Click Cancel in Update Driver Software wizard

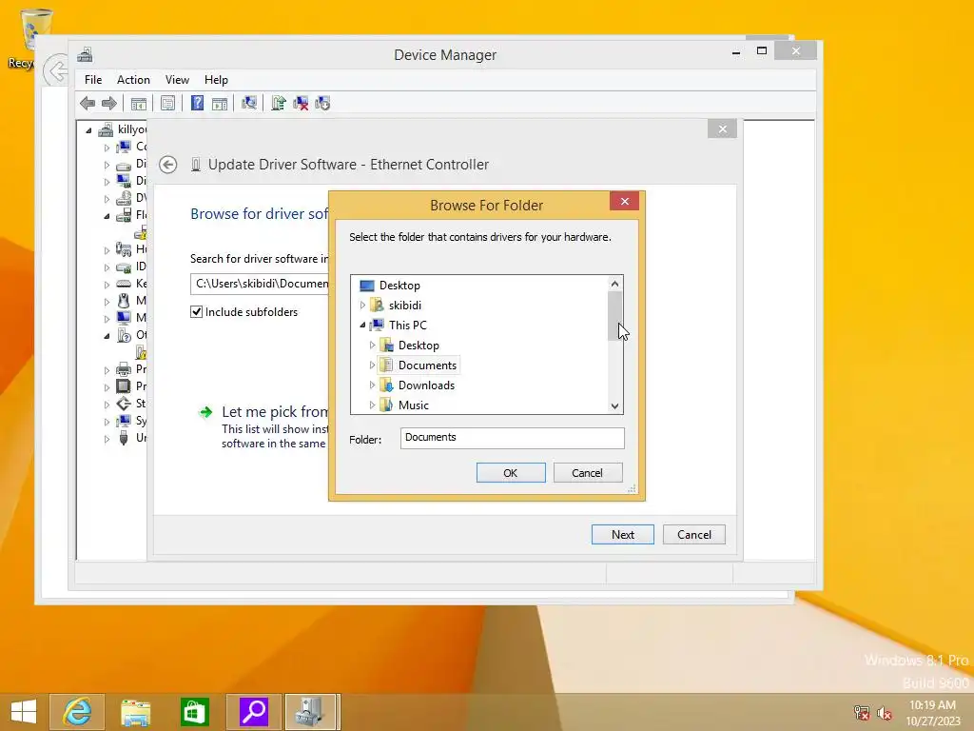click(x=693, y=535)
